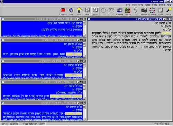Click the red briefcase toolbar icon

pyautogui.click(x=63, y=10)
